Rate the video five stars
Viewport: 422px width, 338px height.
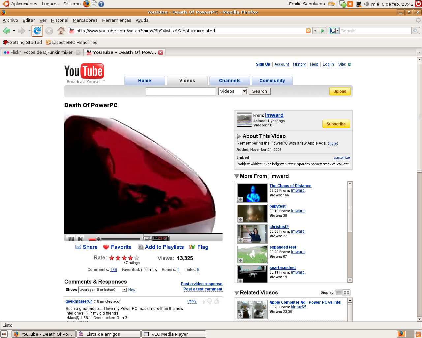point(137,258)
